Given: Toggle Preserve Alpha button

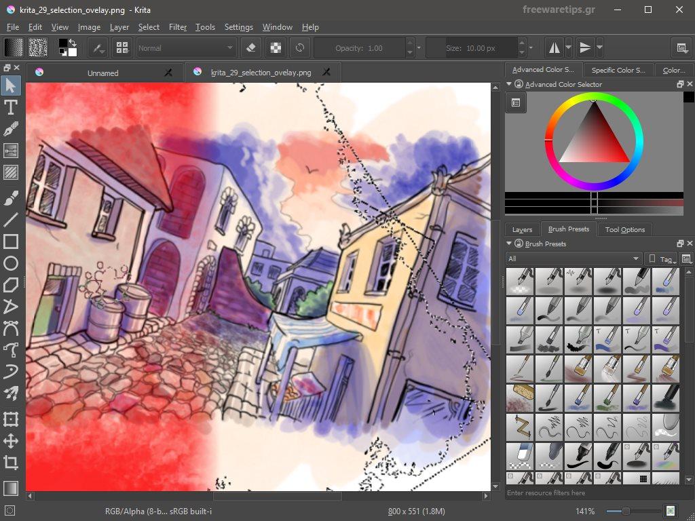Looking at the screenshot, I should coord(275,48).
